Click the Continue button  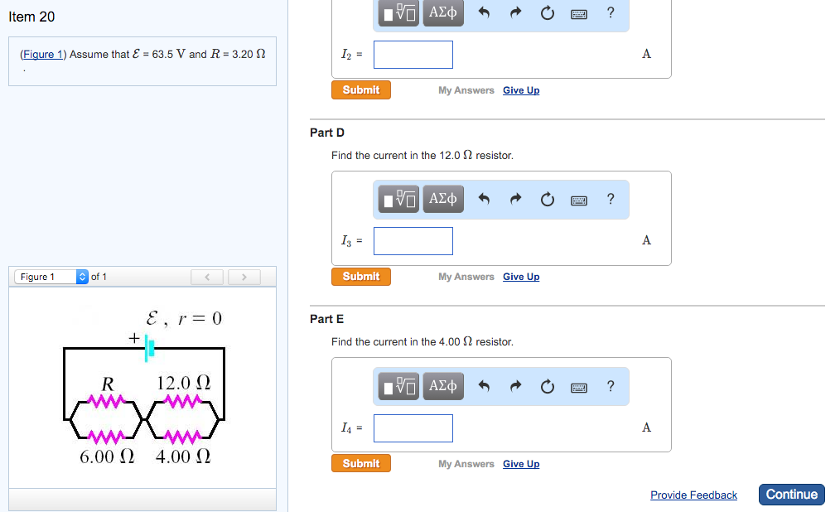(791, 494)
